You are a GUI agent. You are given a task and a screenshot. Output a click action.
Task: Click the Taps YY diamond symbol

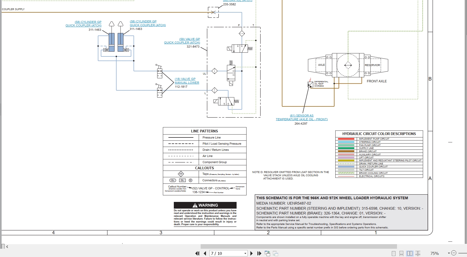(x=181, y=174)
